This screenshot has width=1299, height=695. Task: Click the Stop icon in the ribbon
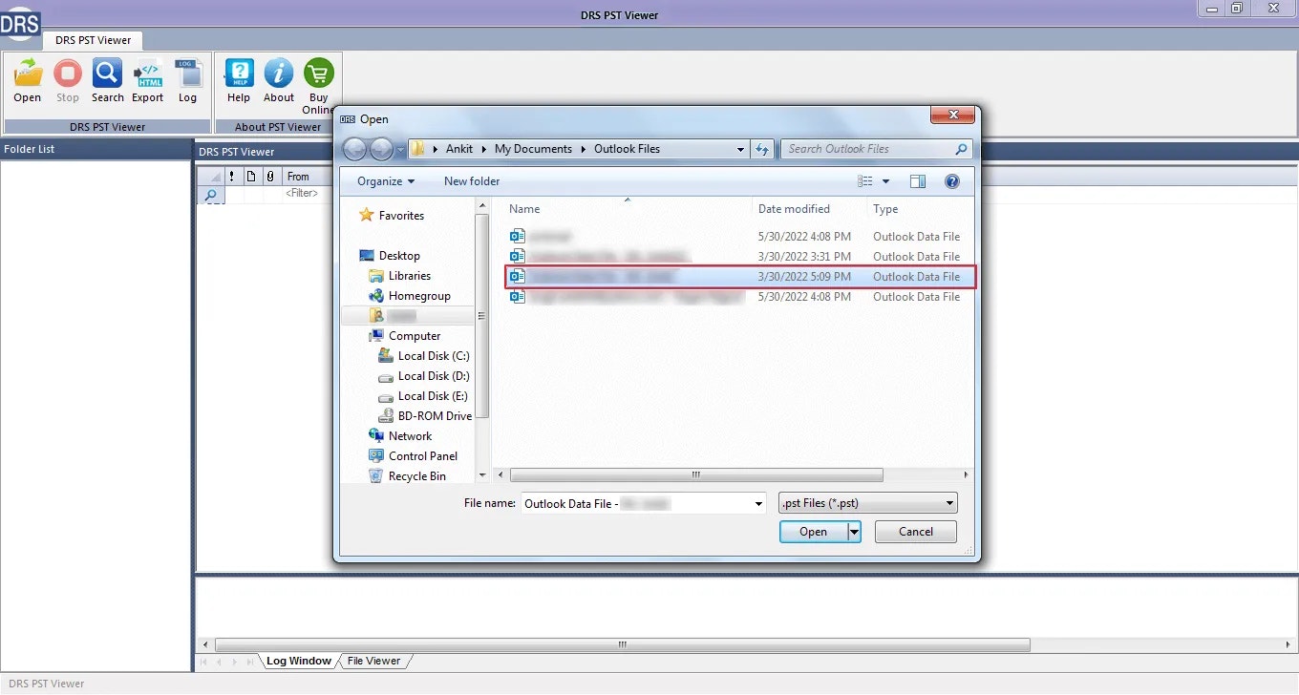68,74
